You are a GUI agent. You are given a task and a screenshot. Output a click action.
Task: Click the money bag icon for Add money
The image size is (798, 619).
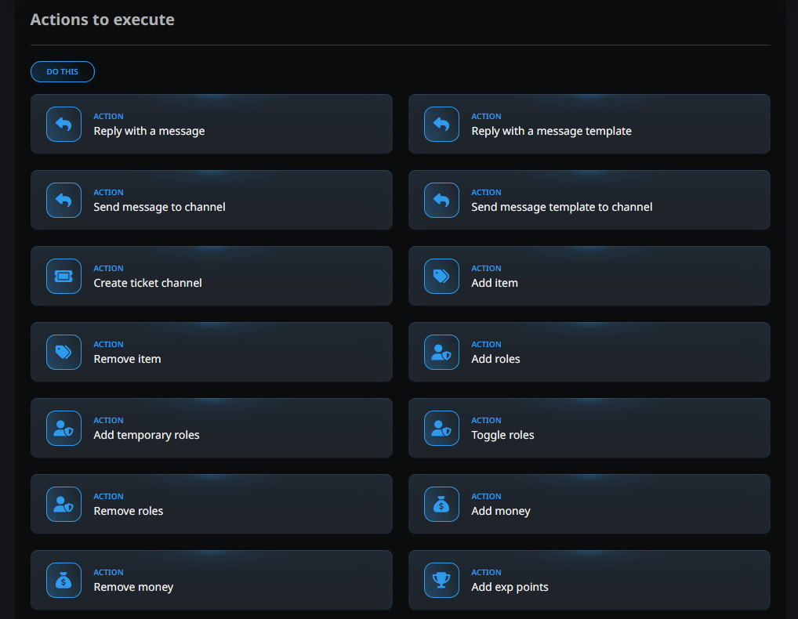click(x=441, y=504)
